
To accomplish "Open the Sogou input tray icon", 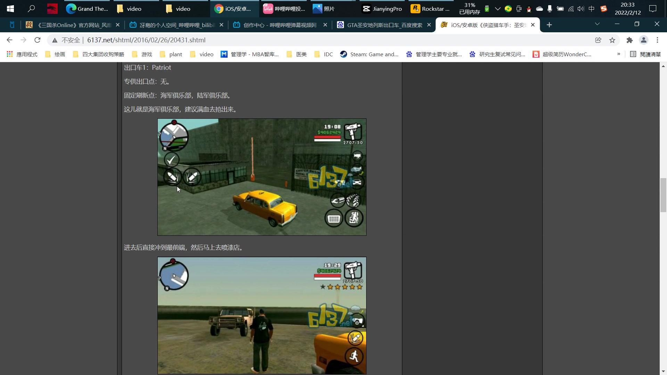I will [604, 9].
